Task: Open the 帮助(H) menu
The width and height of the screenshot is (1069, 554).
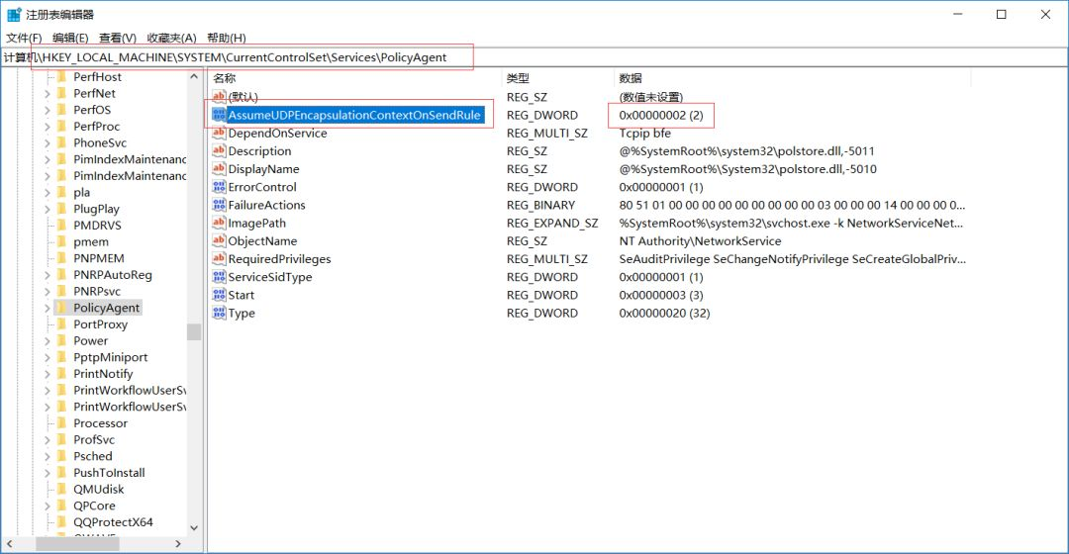Action: click(226, 38)
